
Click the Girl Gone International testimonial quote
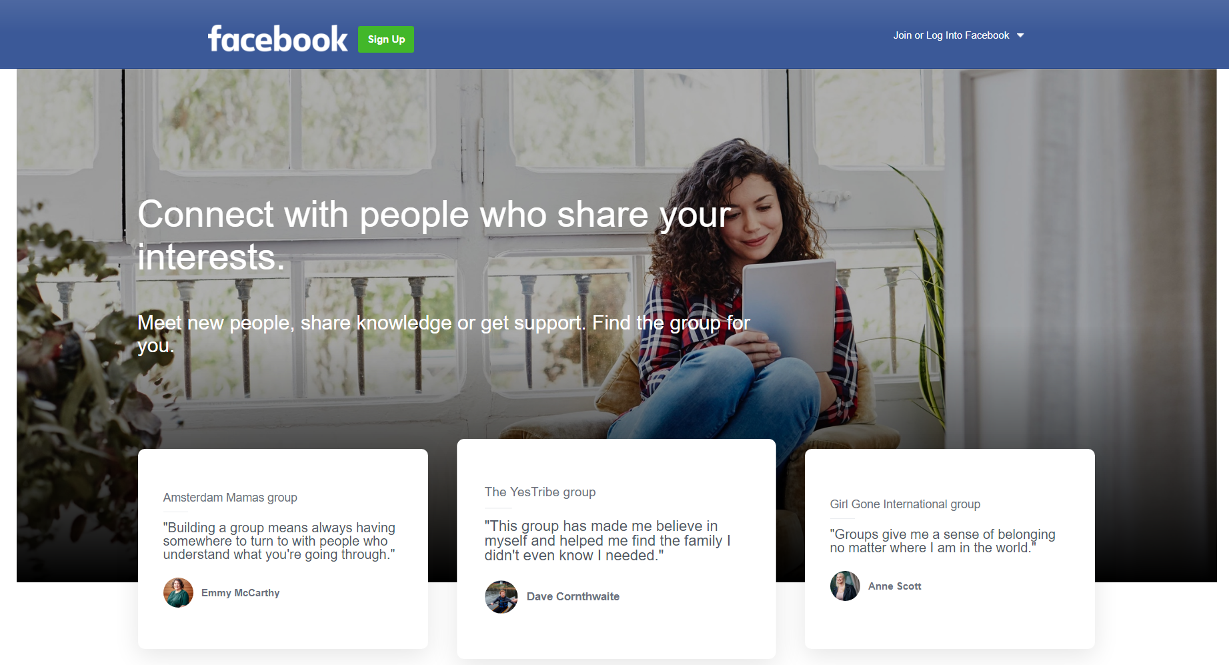(x=942, y=541)
